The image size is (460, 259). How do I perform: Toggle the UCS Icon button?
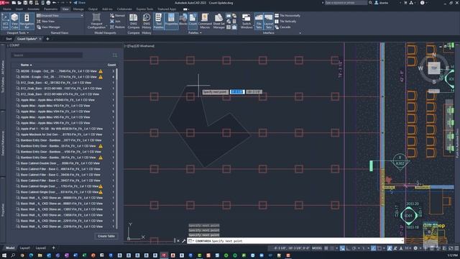5,22
